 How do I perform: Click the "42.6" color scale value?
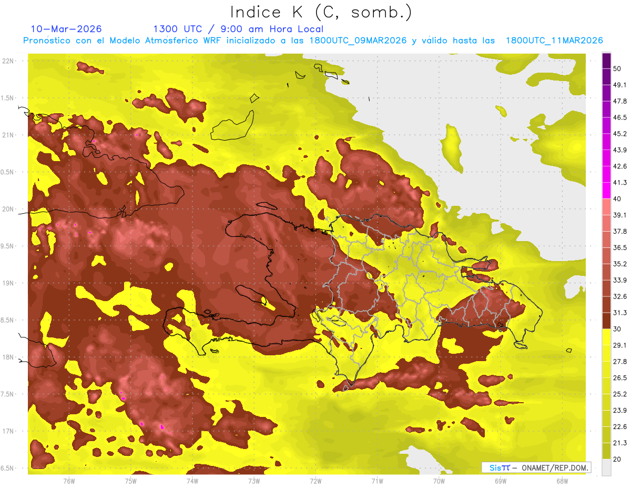click(620, 166)
